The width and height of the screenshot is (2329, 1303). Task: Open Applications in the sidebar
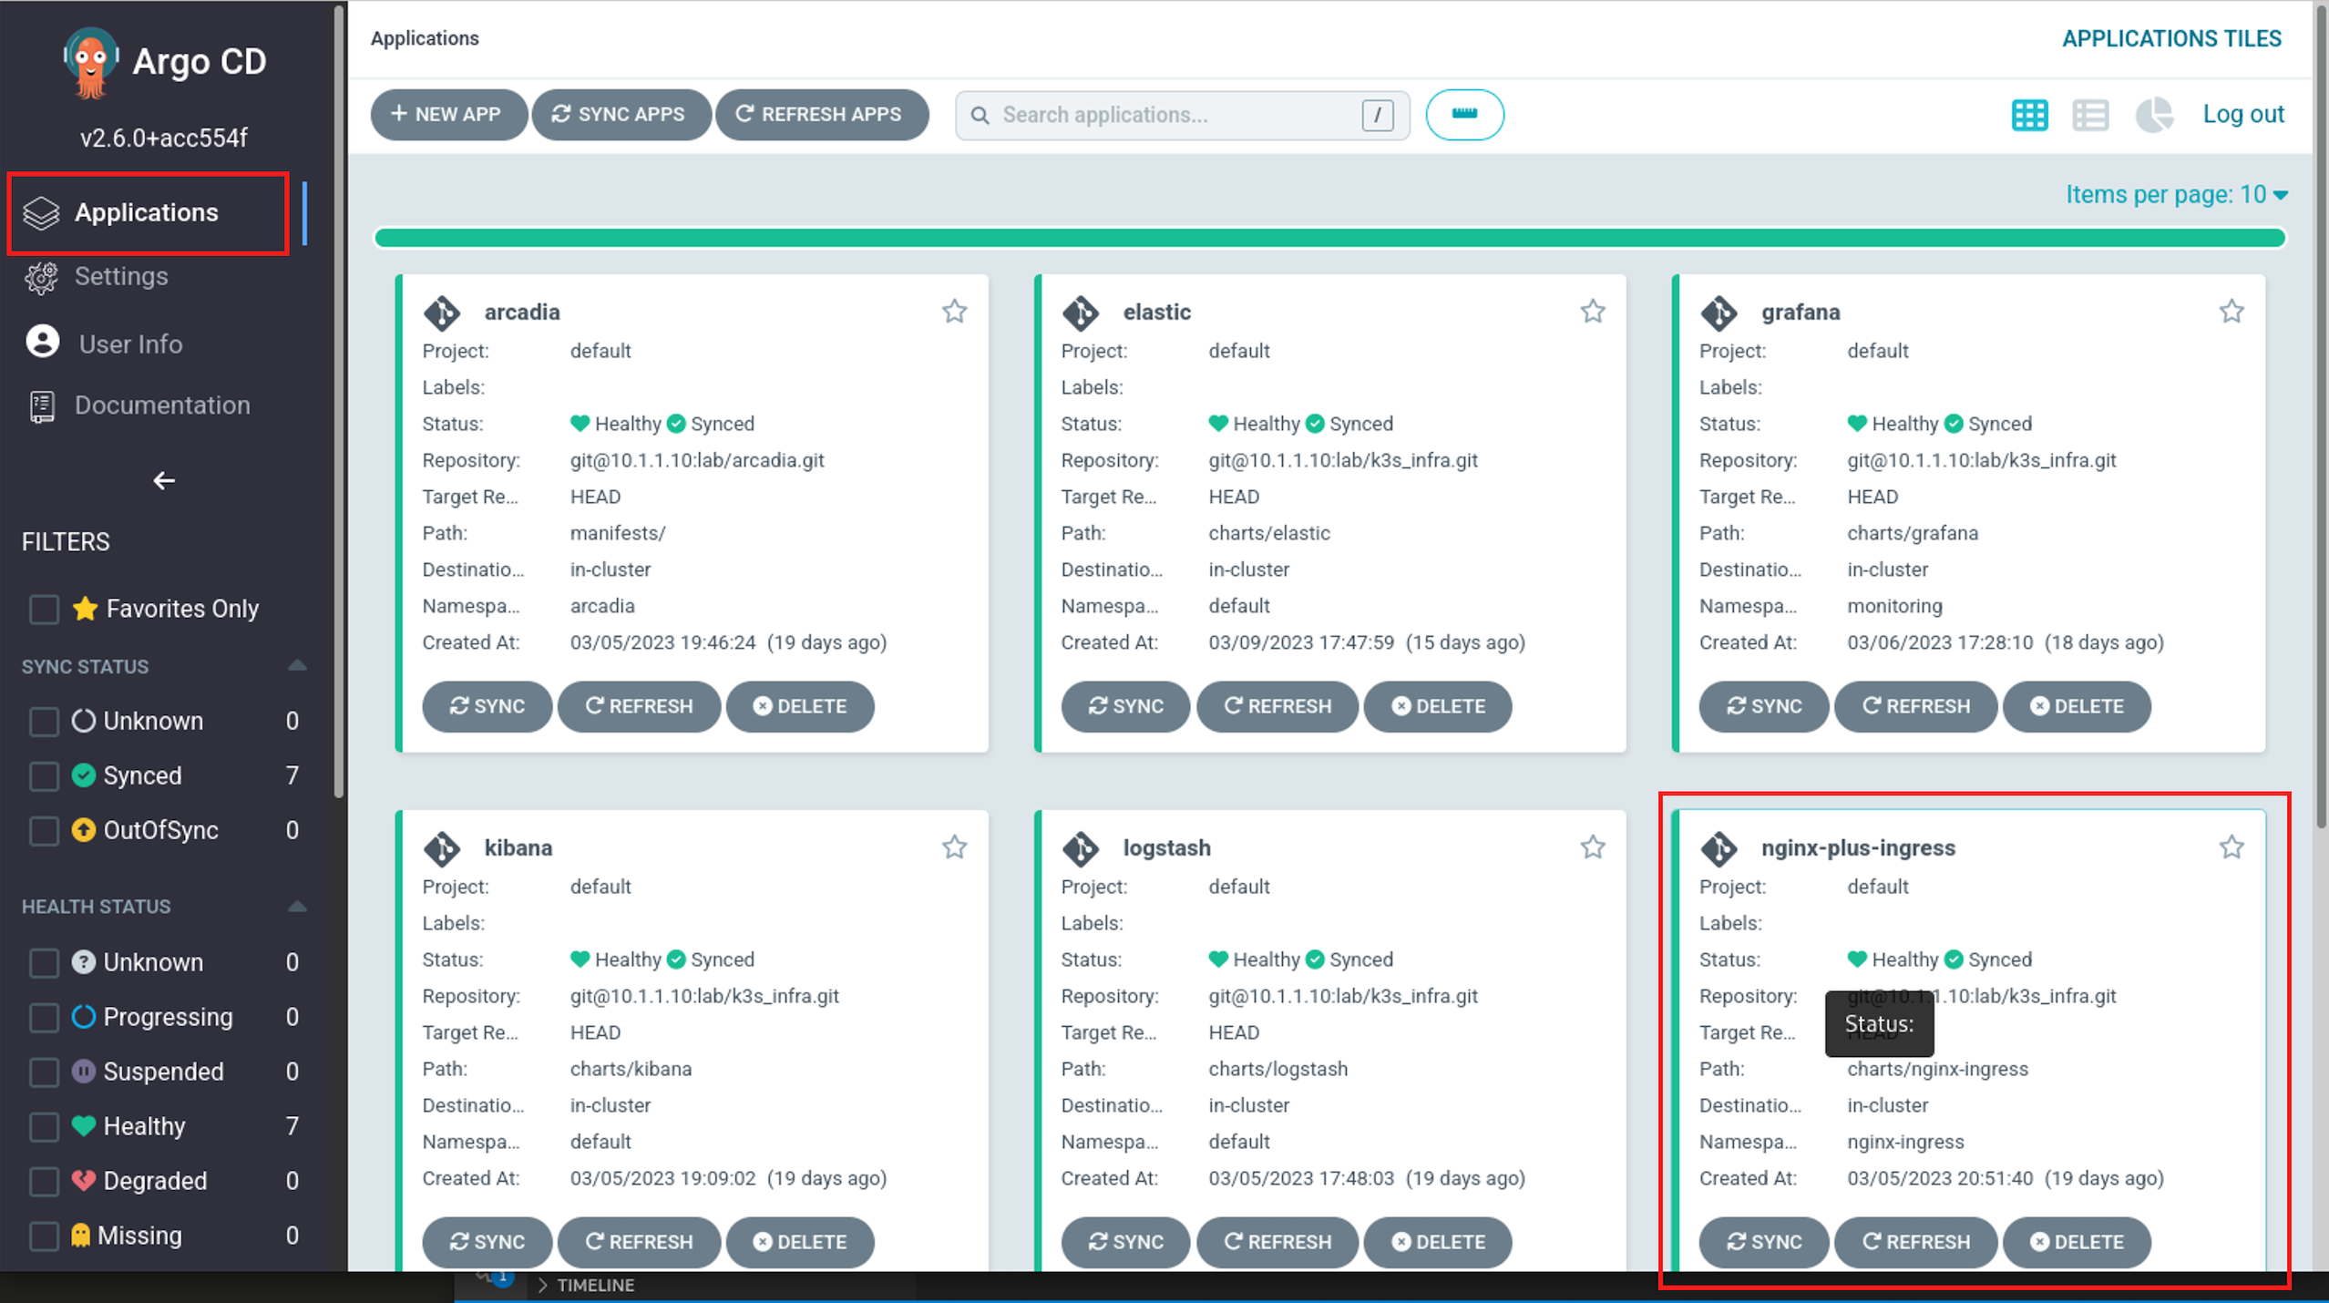click(148, 213)
